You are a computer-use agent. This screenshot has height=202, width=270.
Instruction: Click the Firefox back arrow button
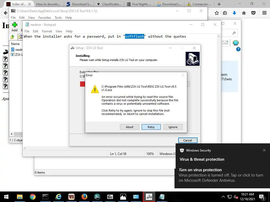pyautogui.click(x=6, y=13)
